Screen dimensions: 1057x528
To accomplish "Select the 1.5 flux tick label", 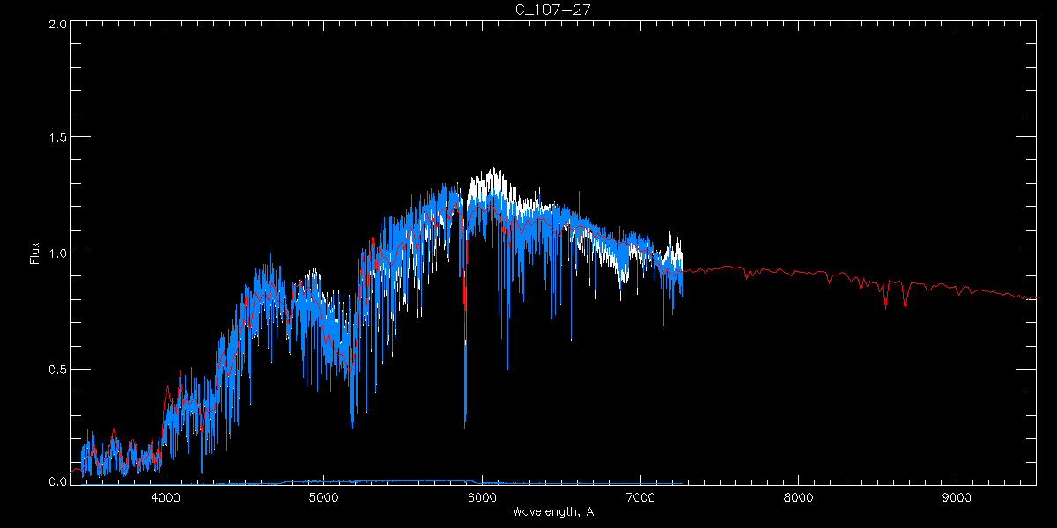I will (x=57, y=138).
